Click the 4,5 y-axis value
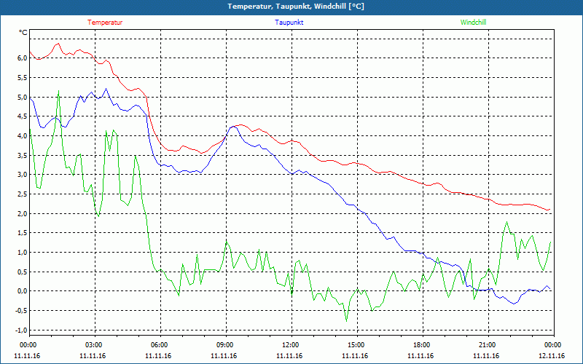The width and height of the screenshot is (583, 364). coord(23,116)
